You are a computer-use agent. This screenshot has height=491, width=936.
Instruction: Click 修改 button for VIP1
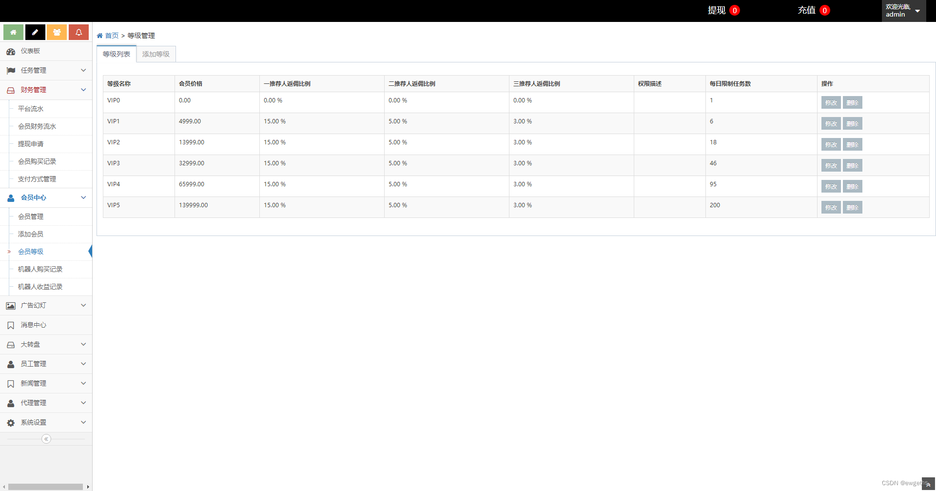tap(831, 123)
